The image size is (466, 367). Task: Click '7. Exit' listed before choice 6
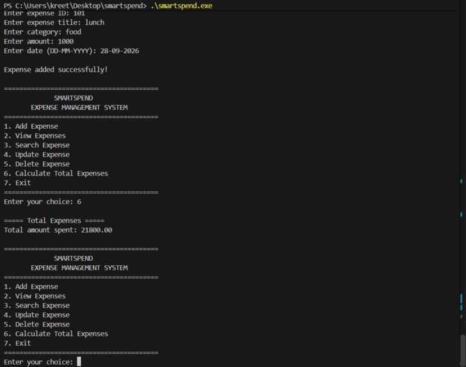click(x=17, y=183)
